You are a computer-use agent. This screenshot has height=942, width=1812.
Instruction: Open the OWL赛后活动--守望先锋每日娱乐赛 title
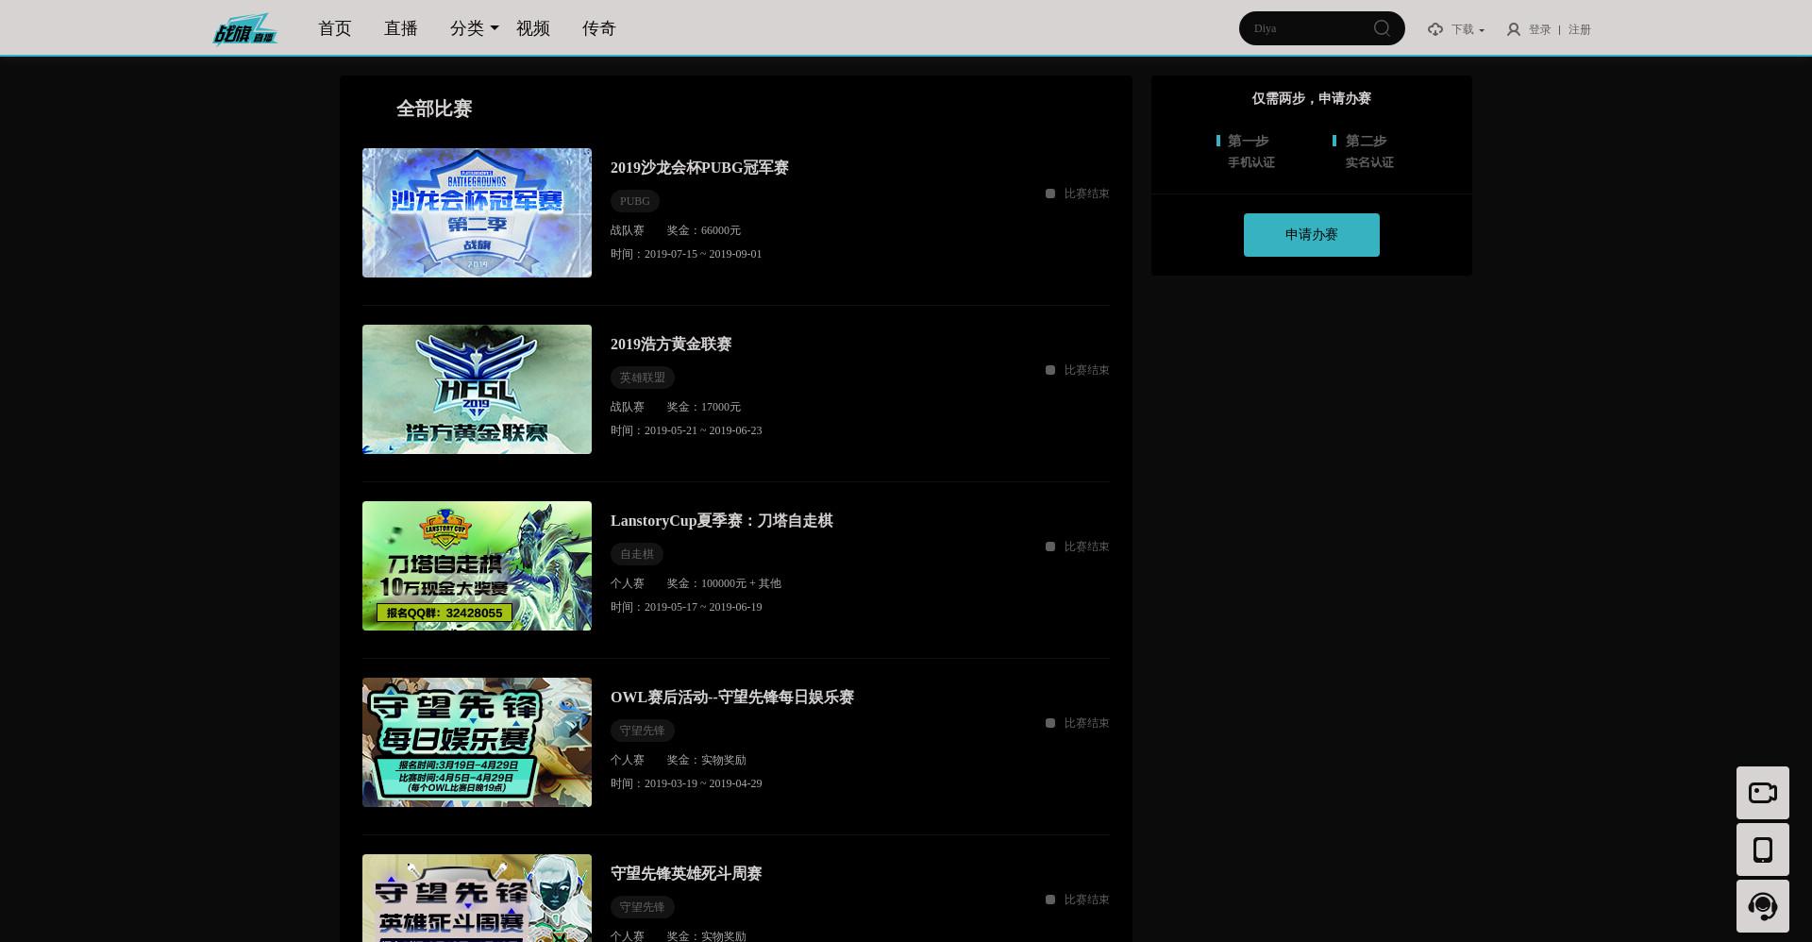click(x=732, y=698)
